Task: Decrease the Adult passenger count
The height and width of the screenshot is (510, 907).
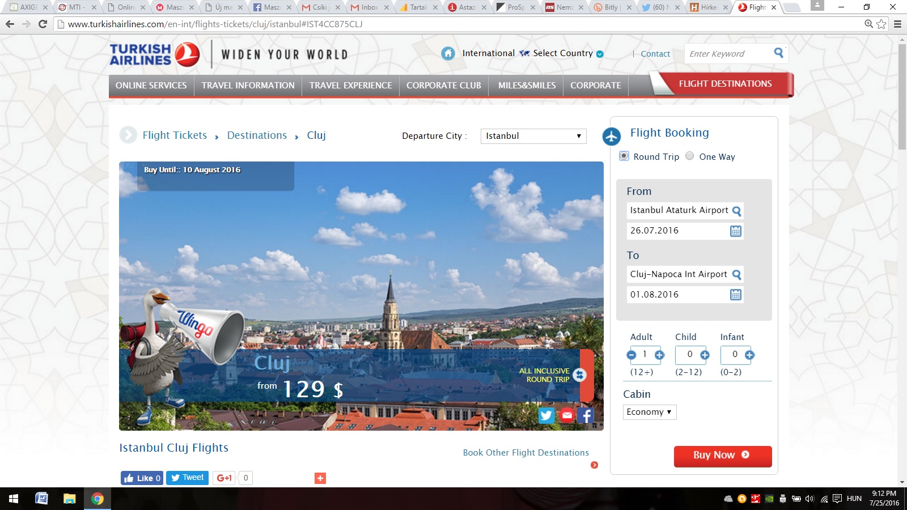Action: pos(631,355)
